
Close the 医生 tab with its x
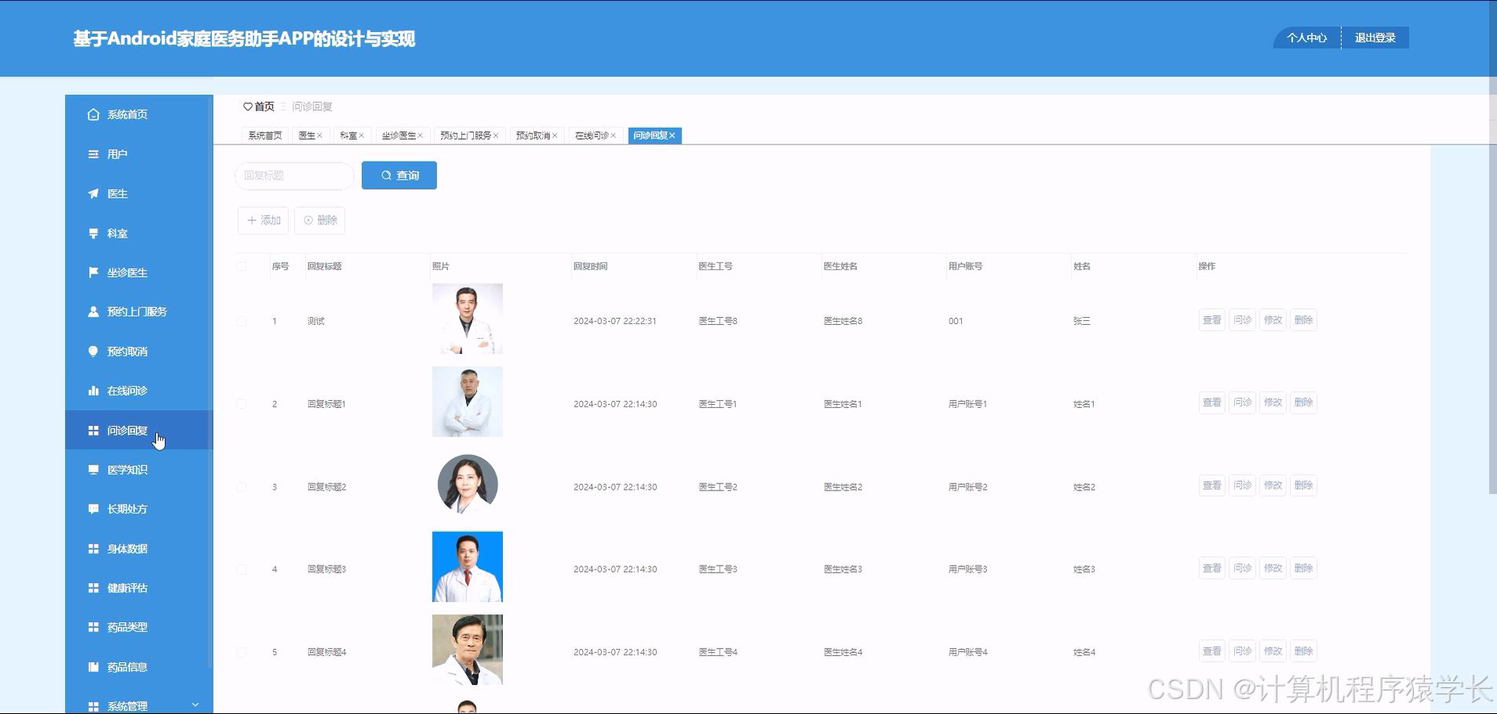(320, 136)
